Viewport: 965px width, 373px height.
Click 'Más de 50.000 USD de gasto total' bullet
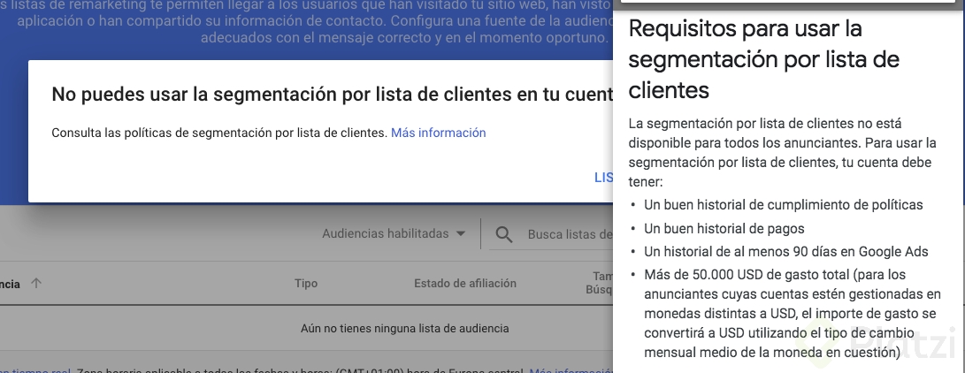point(792,314)
